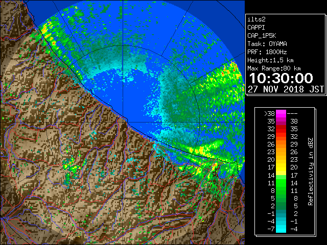
Task: Select the 'Task: OYAMA' line
Action: pos(267,44)
